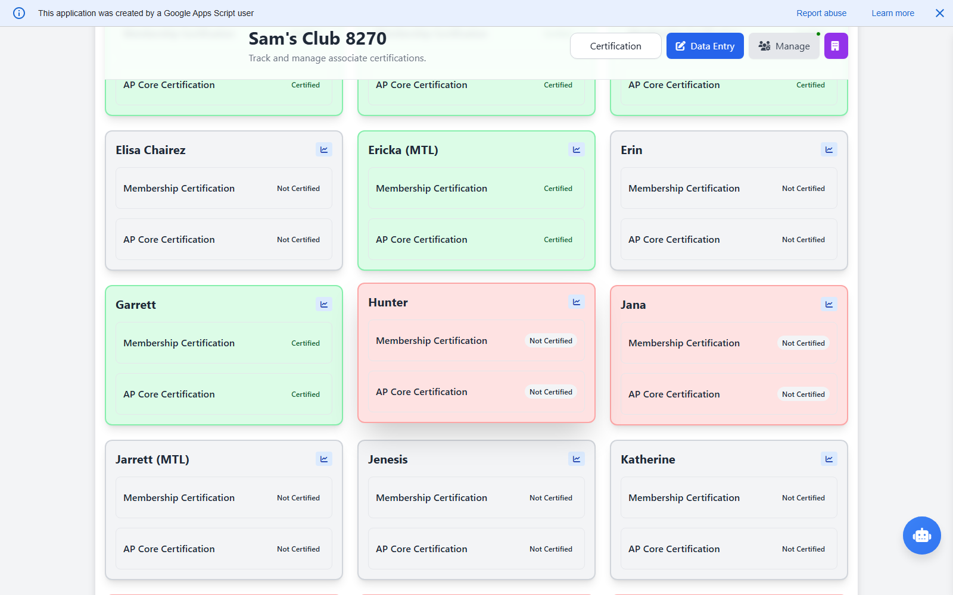Click the chart icon on Hunter's card

pyautogui.click(x=576, y=302)
